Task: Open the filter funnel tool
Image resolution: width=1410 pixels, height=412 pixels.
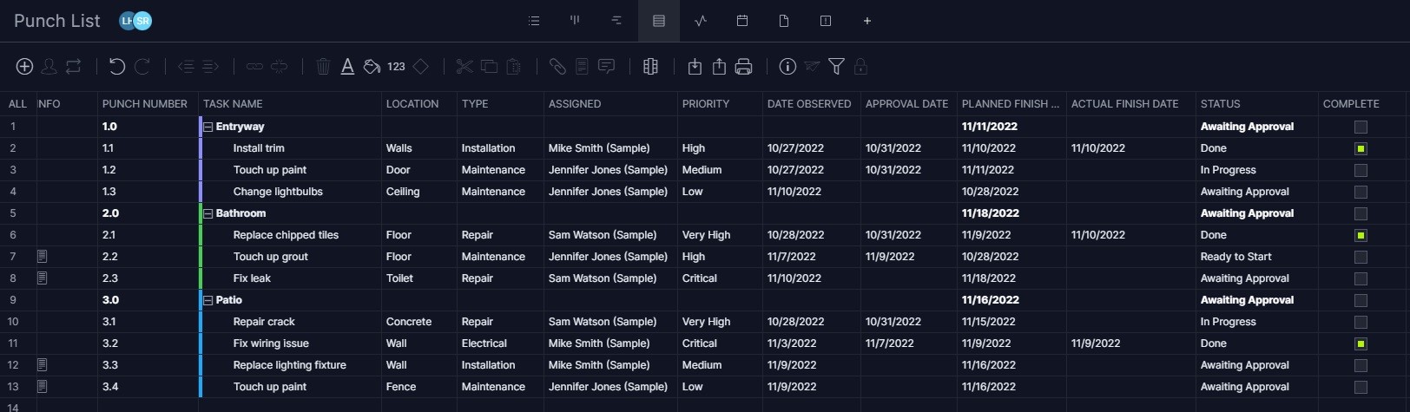Action: (x=836, y=67)
